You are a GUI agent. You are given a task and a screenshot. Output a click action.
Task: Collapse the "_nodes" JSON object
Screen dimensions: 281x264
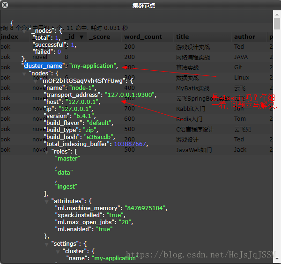click(x=24, y=32)
